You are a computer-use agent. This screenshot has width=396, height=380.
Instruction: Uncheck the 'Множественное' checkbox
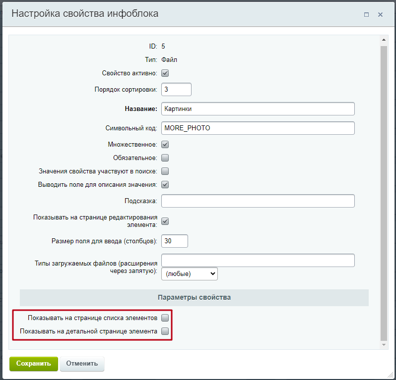pyautogui.click(x=165, y=145)
